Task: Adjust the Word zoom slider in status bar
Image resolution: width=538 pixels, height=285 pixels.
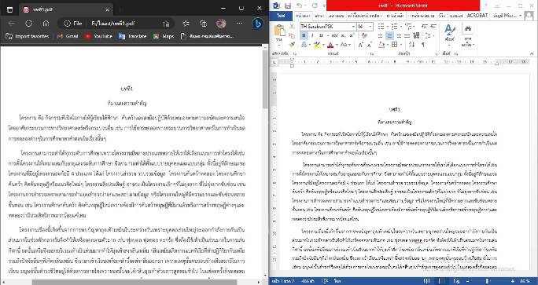Action: tap(487, 281)
